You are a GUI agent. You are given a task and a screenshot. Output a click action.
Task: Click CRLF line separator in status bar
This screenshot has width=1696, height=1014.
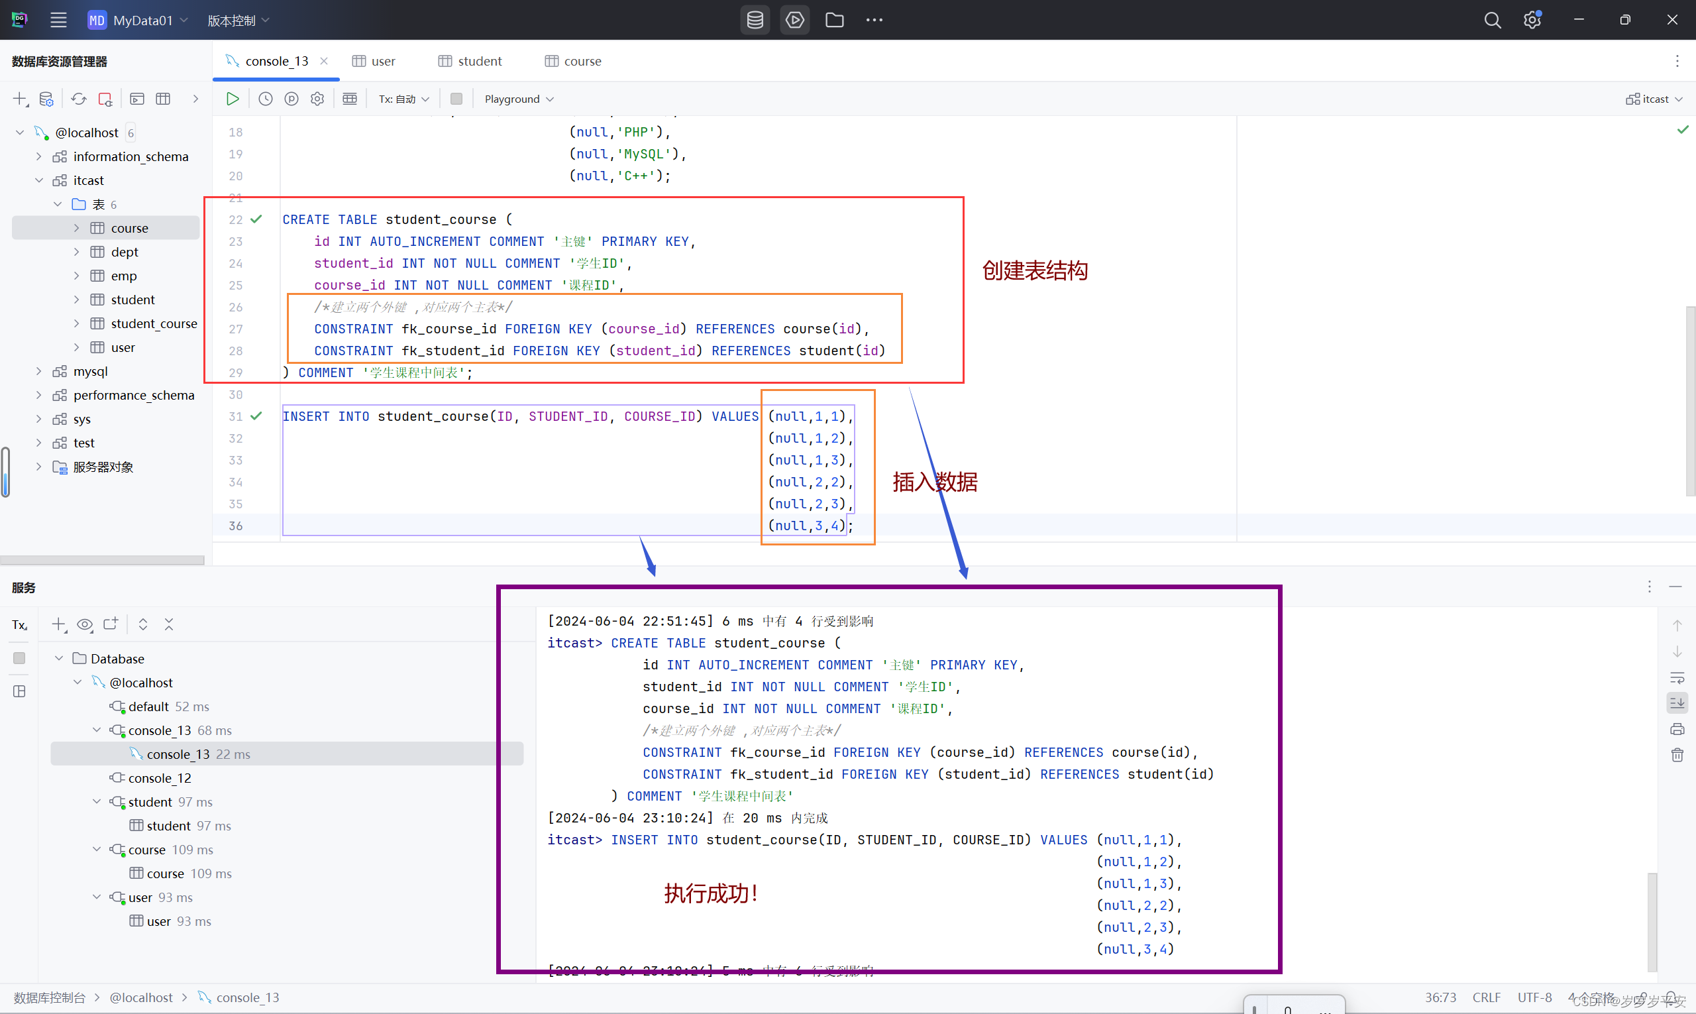1486,997
